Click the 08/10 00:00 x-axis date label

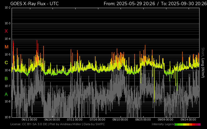[120, 119]
